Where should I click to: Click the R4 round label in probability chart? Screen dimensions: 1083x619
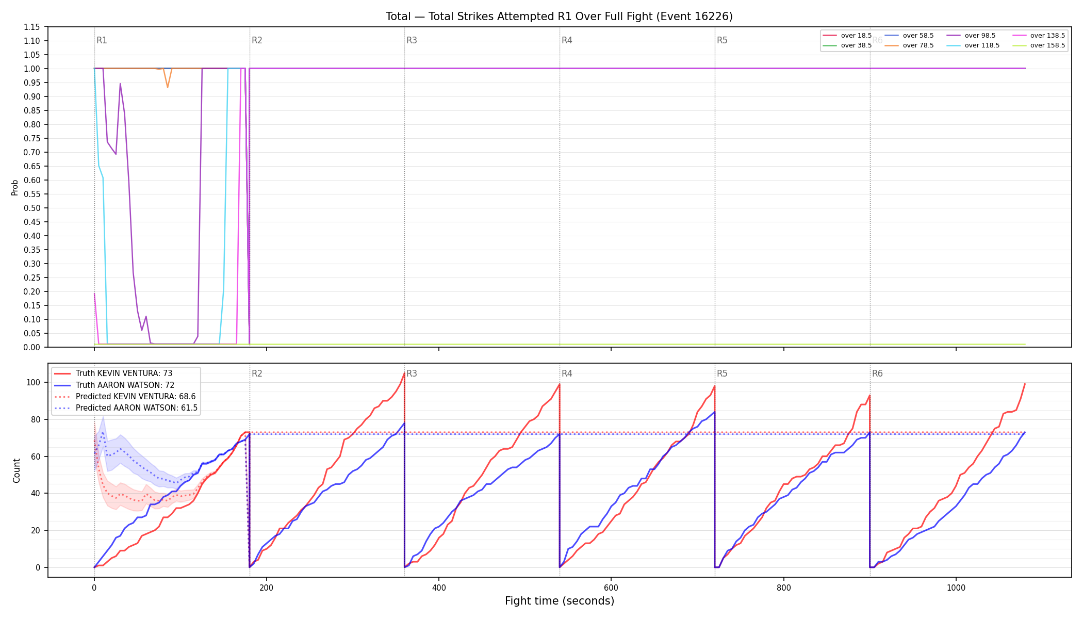(x=567, y=40)
